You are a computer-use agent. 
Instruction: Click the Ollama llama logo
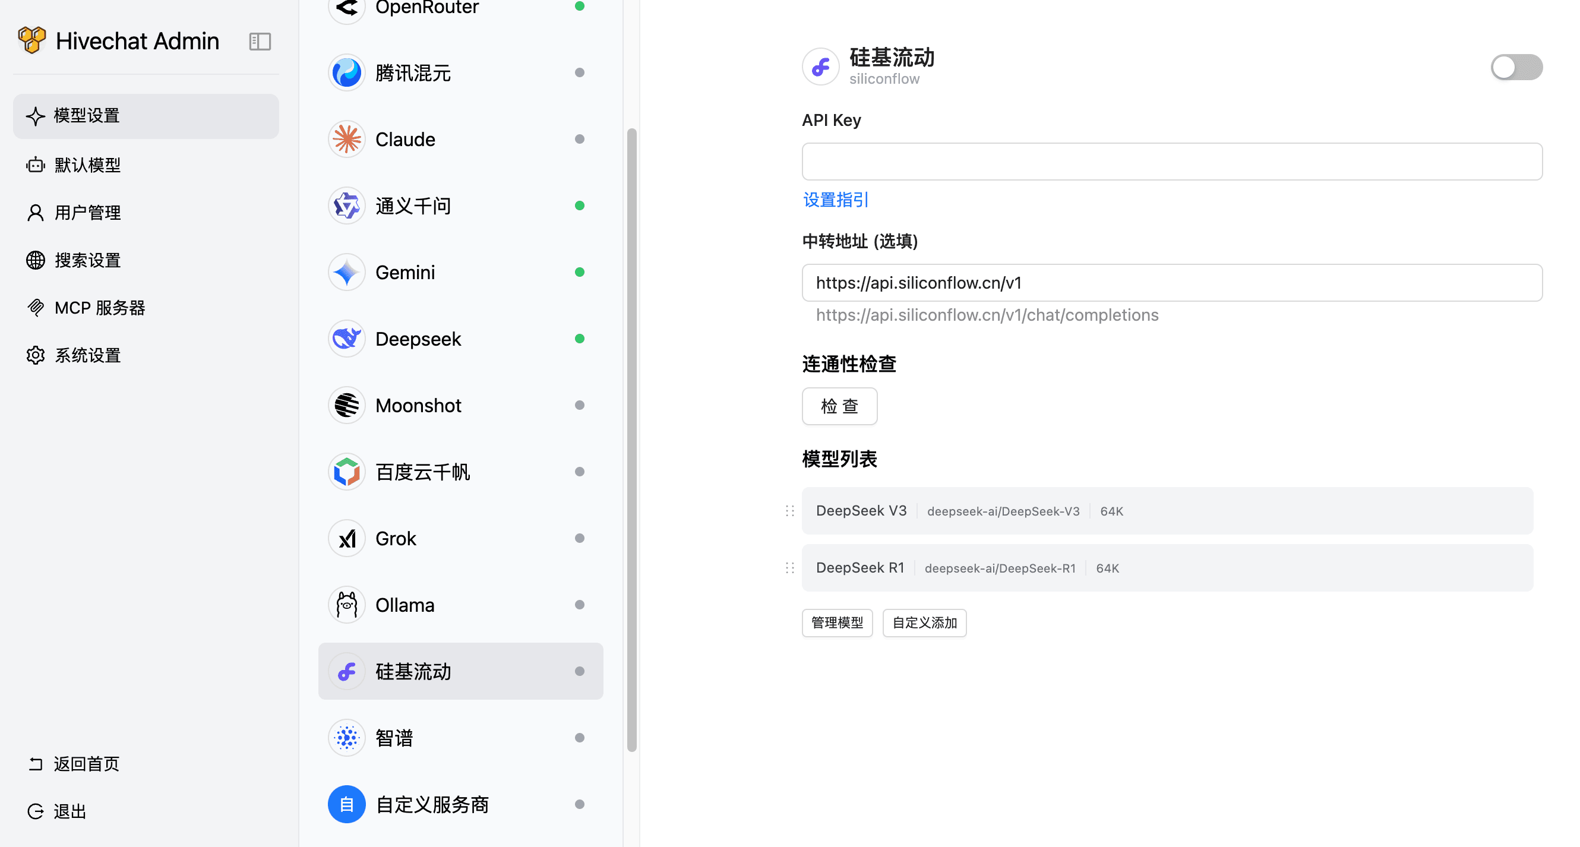[347, 605]
